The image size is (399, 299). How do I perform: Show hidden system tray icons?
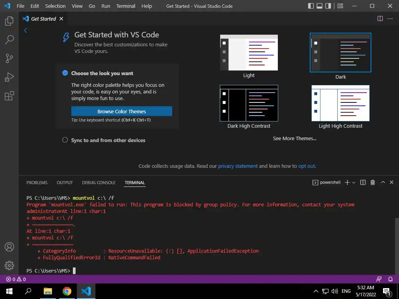point(316,291)
